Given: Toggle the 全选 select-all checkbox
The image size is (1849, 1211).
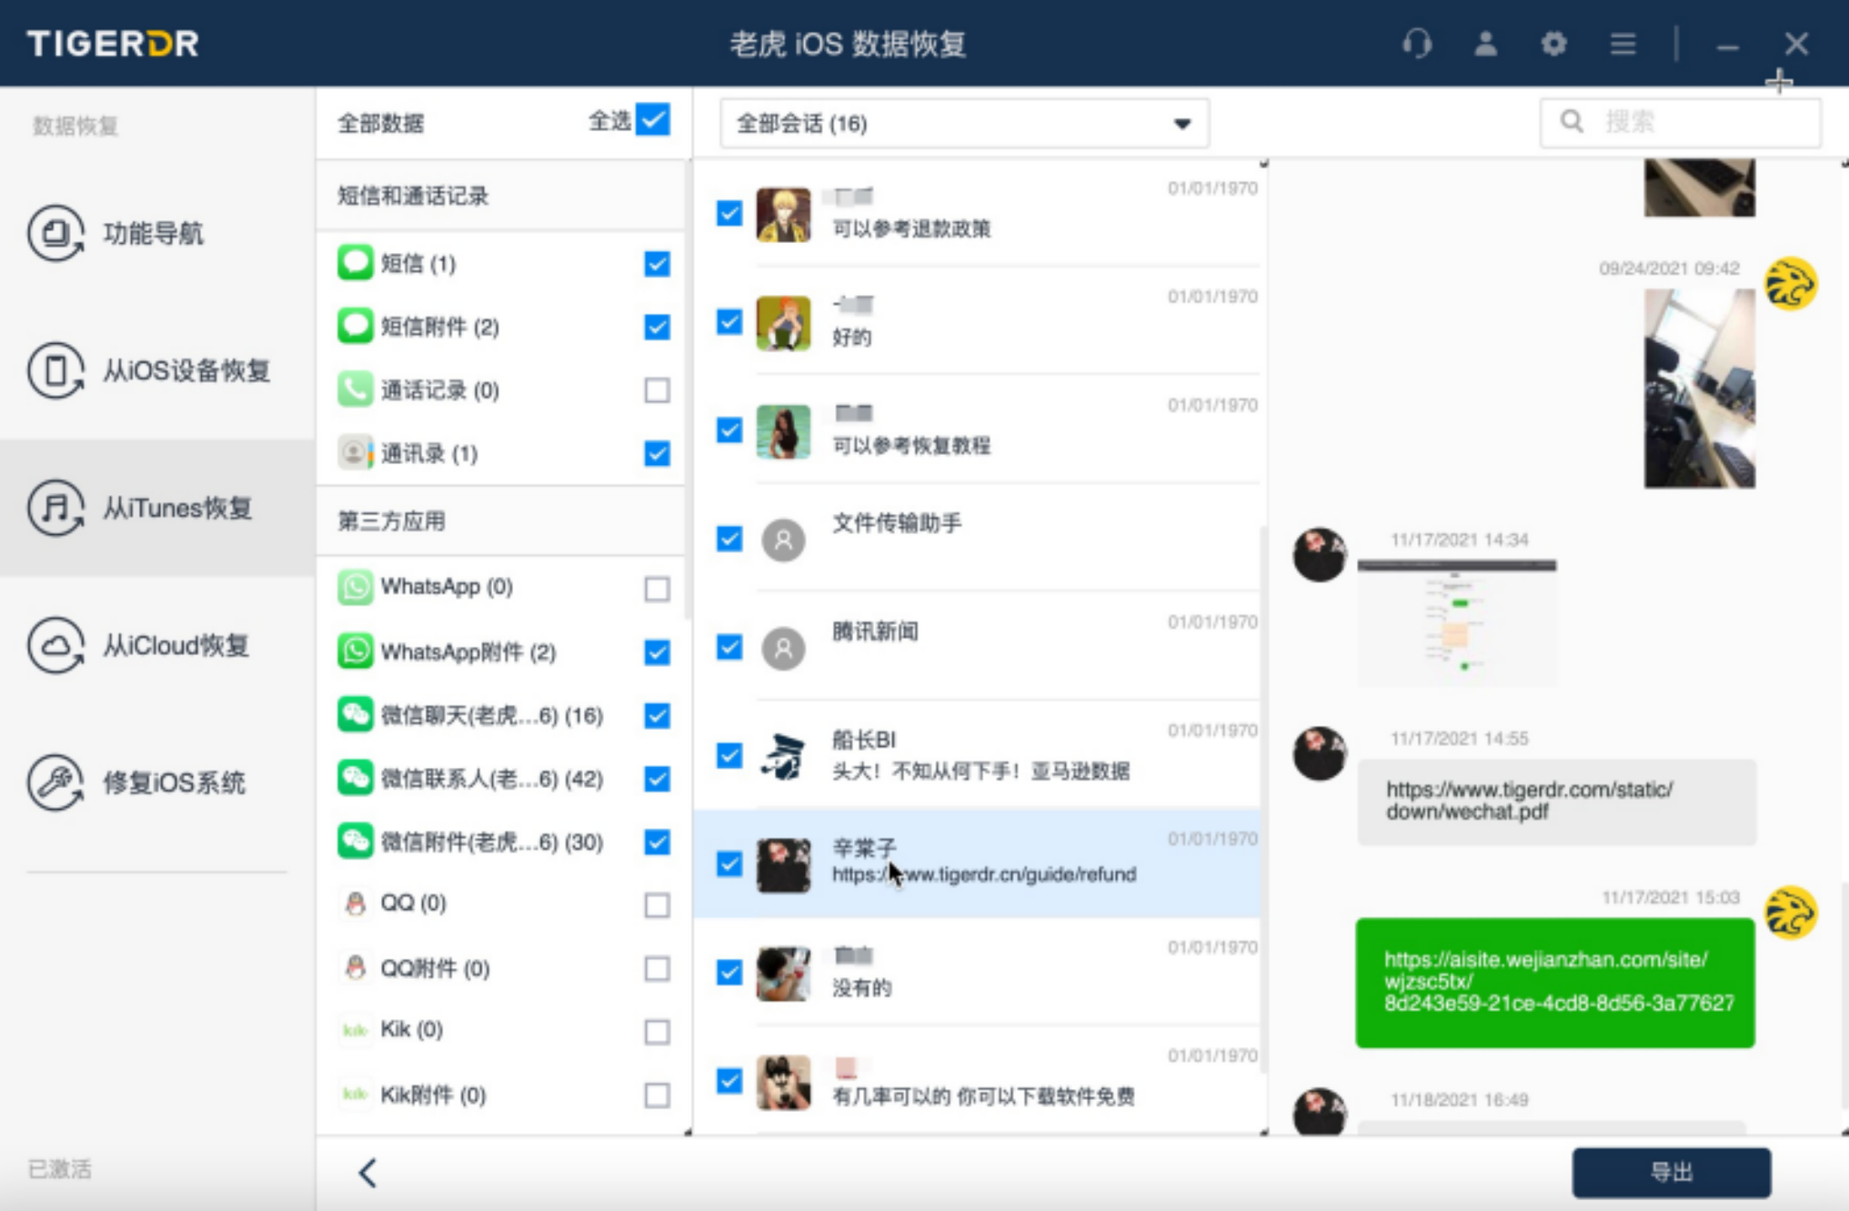Looking at the screenshot, I should coord(653,120).
